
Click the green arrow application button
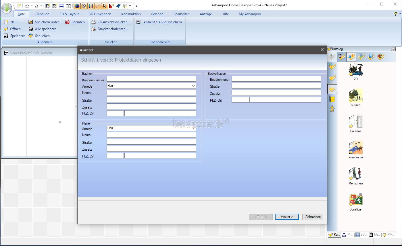click(x=7, y=7)
